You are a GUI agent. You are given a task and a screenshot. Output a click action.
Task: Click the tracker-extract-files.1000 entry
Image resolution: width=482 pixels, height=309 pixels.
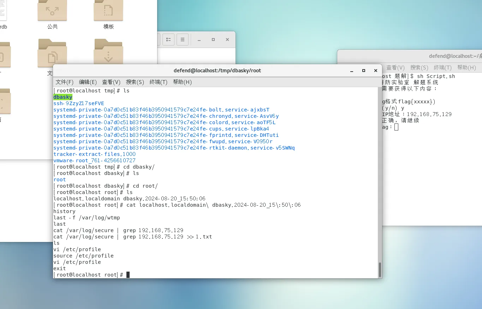pyautogui.click(x=94, y=154)
